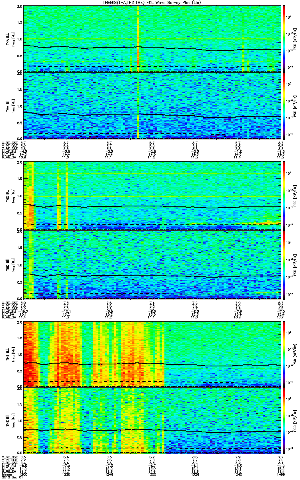Click the color bar beside THD B∥ panel
300x480 pixels.
coord(284,264)
